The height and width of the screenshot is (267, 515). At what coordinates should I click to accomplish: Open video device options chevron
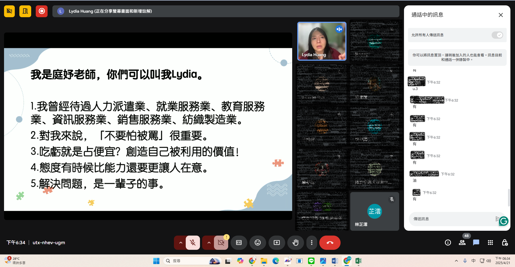tap(209, 243)
